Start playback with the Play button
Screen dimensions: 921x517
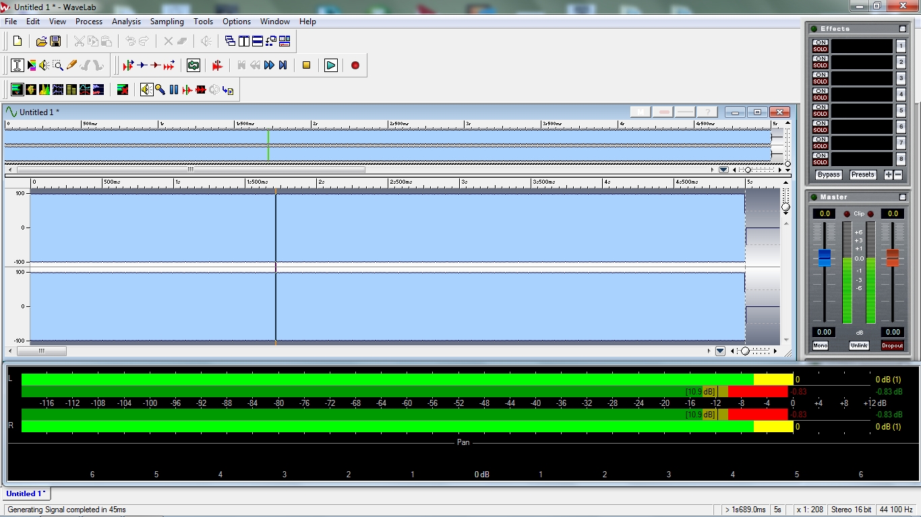point(331,65)
